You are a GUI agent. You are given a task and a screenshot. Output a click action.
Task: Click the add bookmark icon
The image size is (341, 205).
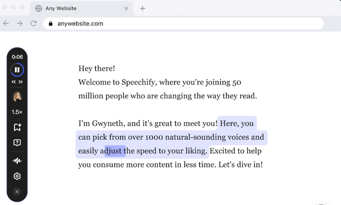tap(17, 128)
